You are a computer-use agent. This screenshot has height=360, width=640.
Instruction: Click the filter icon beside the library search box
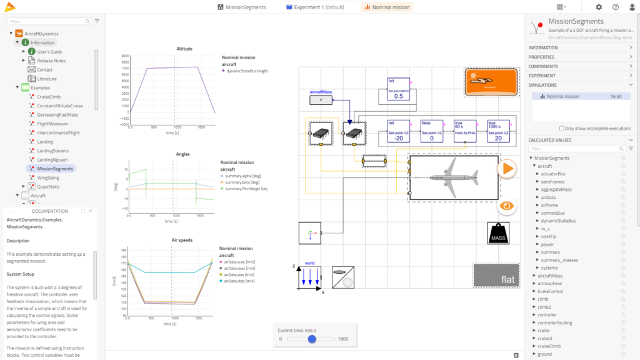pos(97,21)
